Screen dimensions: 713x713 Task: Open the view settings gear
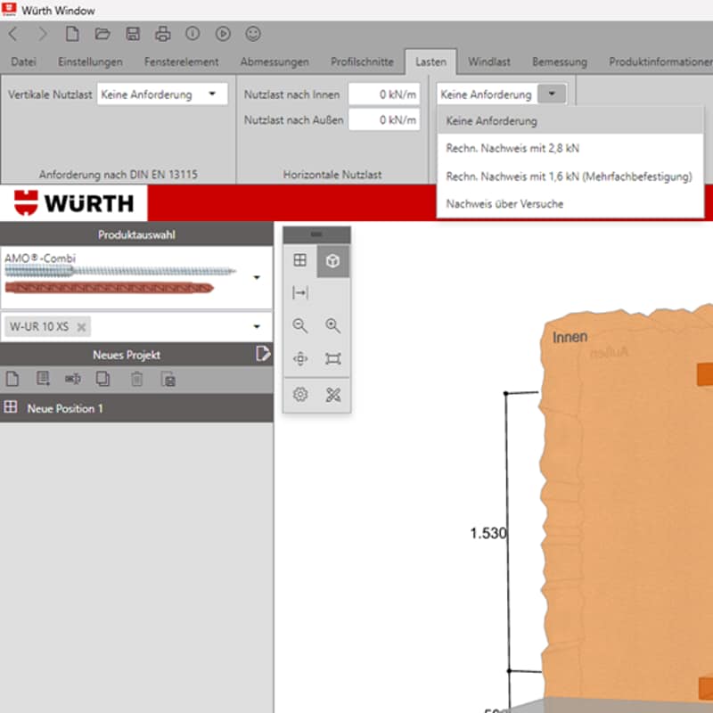(300, 394)
